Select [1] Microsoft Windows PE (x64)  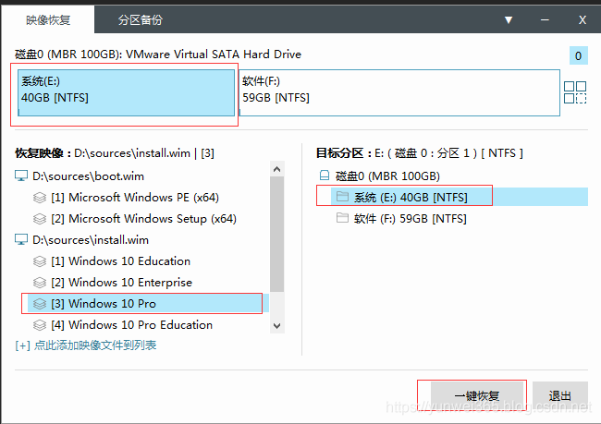click(x=135, y=198)
